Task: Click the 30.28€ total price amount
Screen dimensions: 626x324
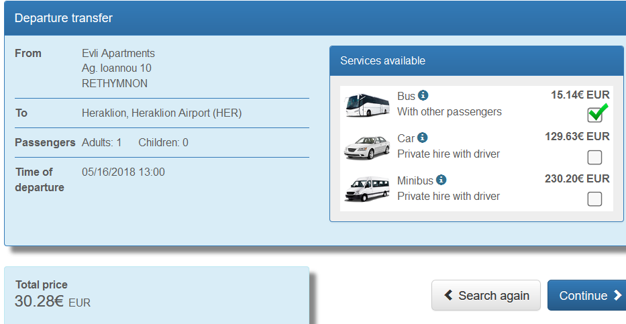Action: point(39,301)
